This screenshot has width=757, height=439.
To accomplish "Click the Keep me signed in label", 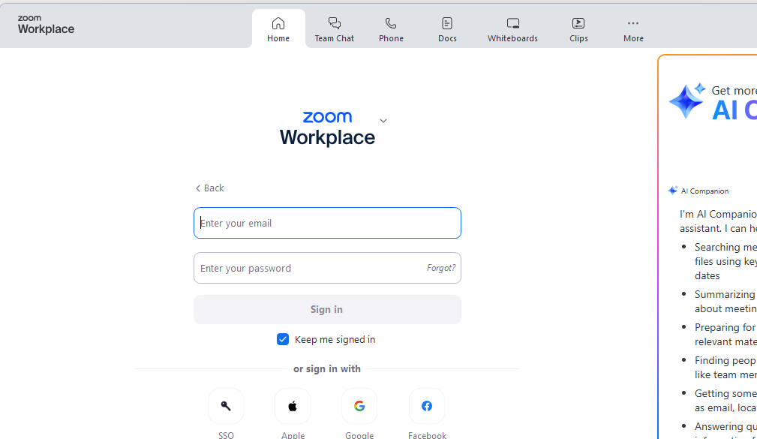I will (335, 339).
